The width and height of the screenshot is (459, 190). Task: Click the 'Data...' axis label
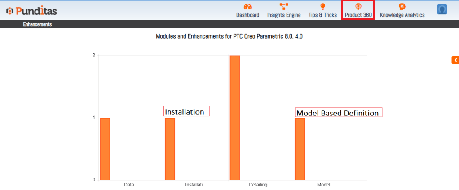click(131, 185)
